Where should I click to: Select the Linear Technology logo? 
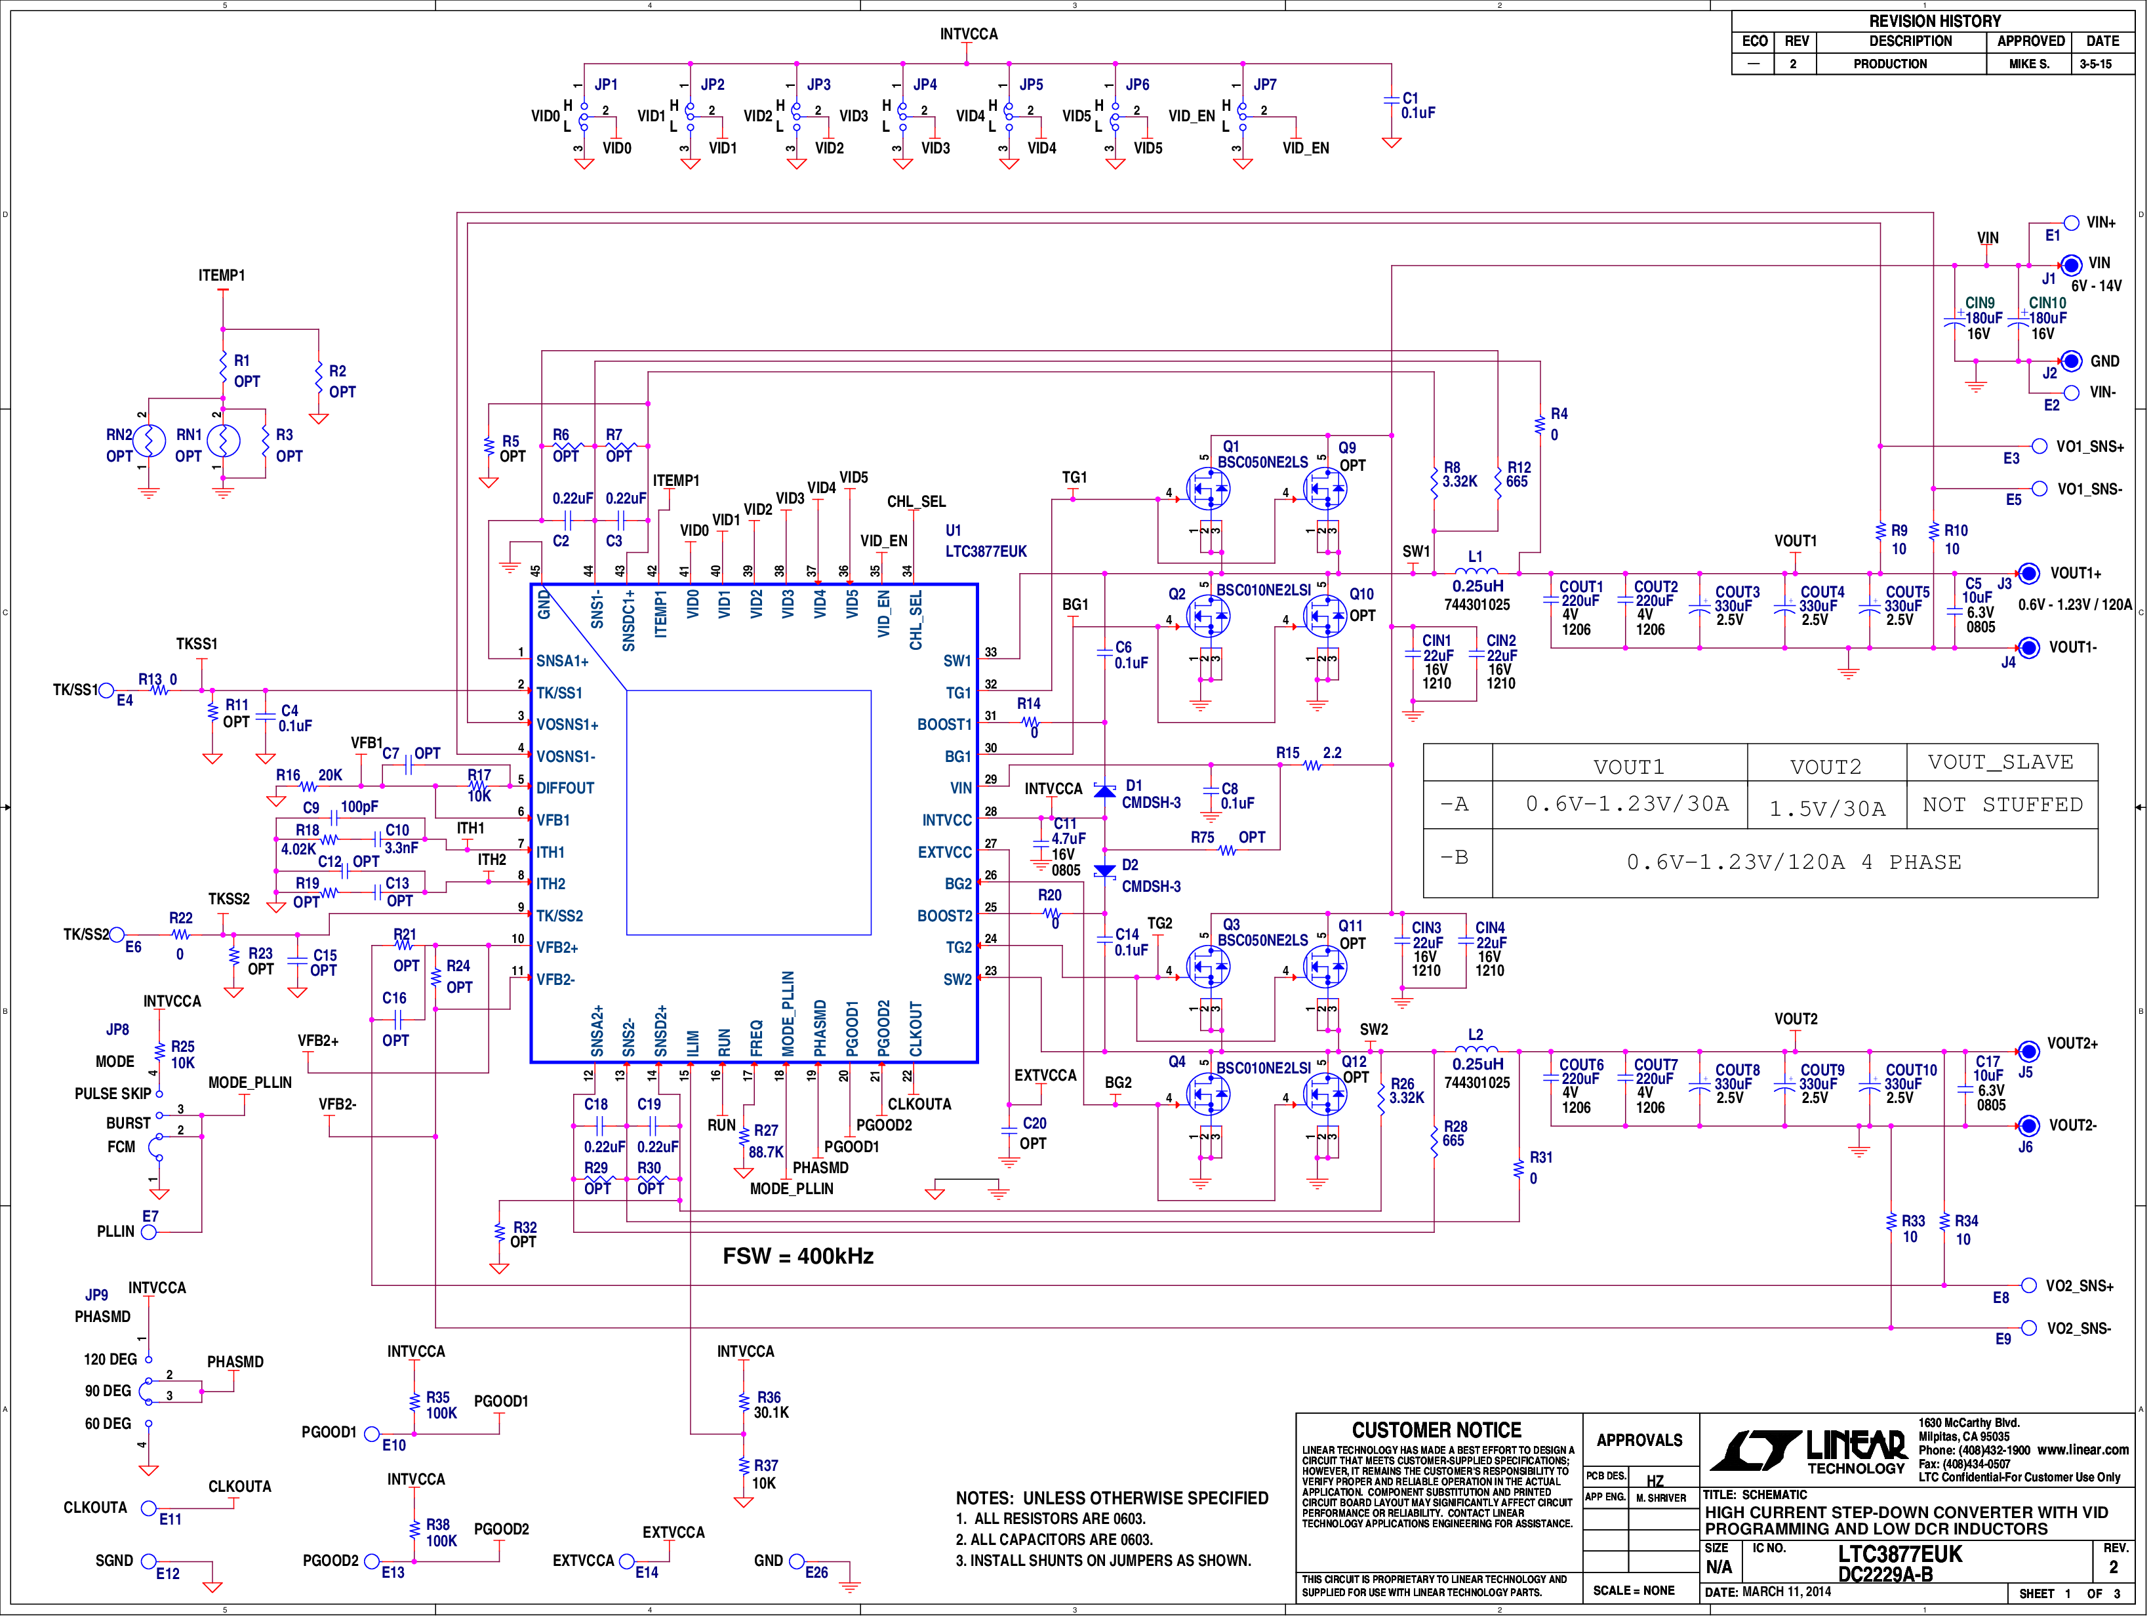point(1809,1451)
